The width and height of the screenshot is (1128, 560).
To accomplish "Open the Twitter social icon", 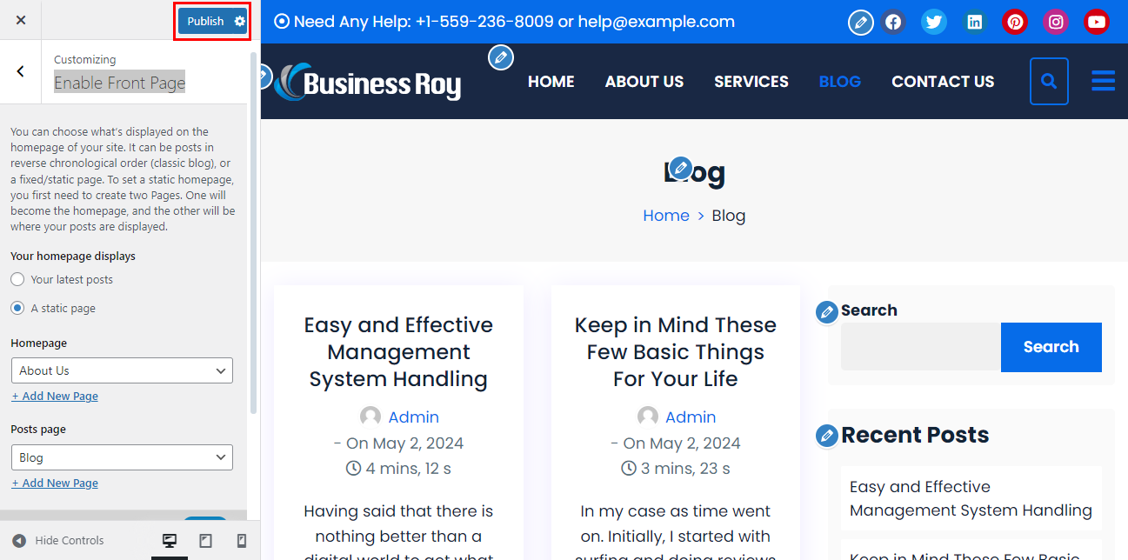I will pyautogui.click(x=934, y=22).
